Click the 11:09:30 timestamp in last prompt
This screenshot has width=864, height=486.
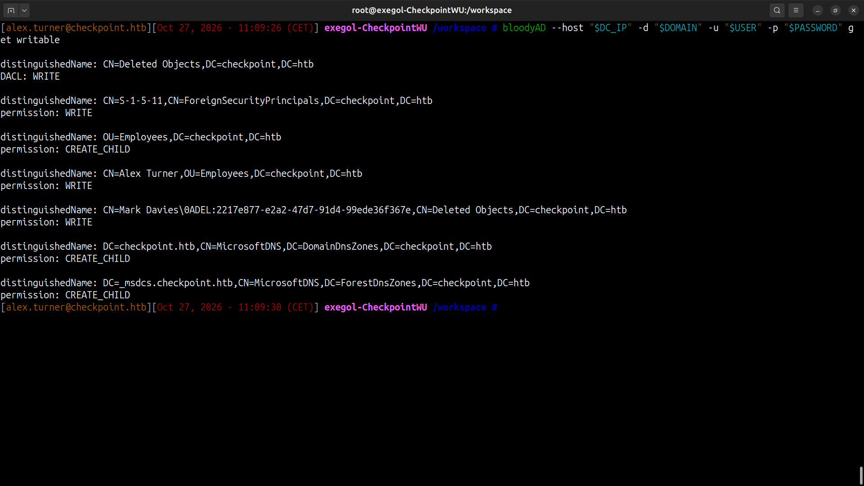(x=260, y=307)
